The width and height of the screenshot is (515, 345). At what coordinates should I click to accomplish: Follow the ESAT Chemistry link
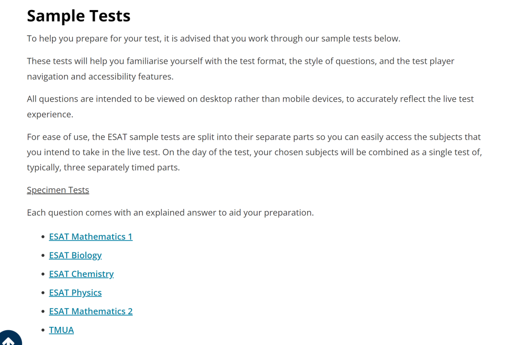pyautogui.click(x=81, y=274)
